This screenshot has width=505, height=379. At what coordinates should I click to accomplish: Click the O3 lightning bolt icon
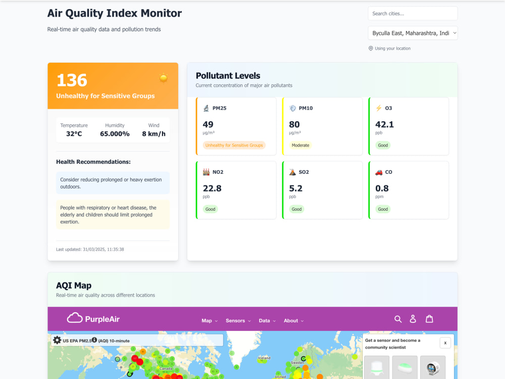point(379,108)
